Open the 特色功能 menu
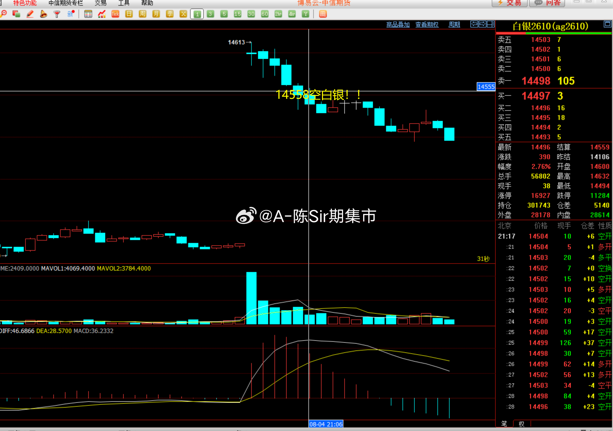 (x=25, y=3)
